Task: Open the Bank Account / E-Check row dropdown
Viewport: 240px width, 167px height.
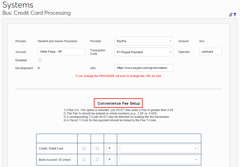Action: pyautogui.click(x=159, y=159)
